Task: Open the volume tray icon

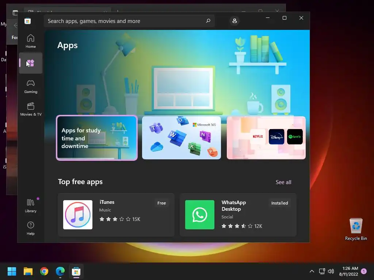Action: (331, 271)
